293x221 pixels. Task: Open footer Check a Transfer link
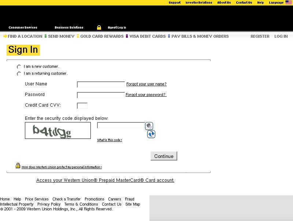(67, 199)
